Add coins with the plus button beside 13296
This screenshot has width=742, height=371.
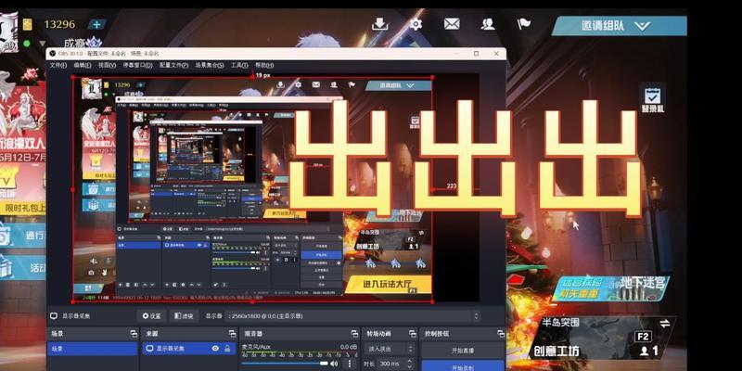97,24
